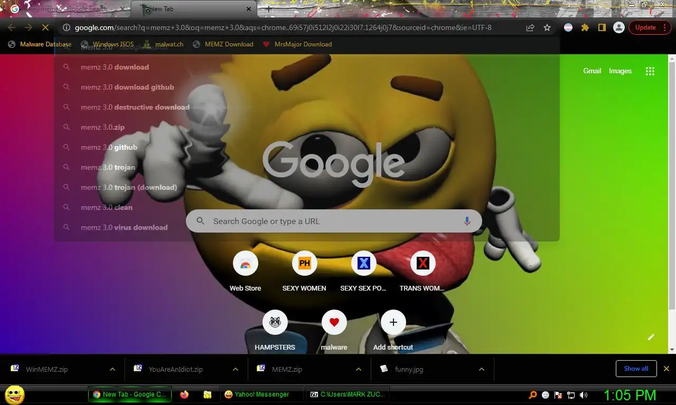Bookmark this tab with the star icon
The height and width of the screenshot is (405, 676).
(547, 27)
